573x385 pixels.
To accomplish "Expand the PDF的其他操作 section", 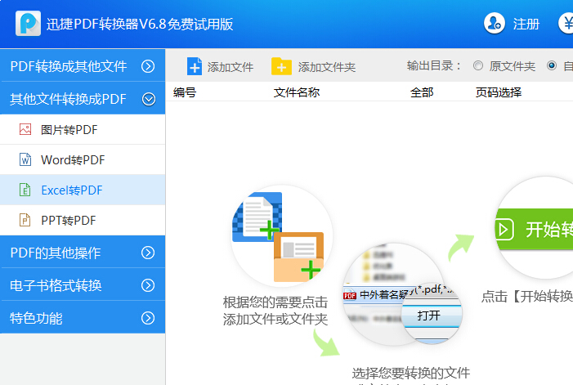I will click(x=83, y=253).
